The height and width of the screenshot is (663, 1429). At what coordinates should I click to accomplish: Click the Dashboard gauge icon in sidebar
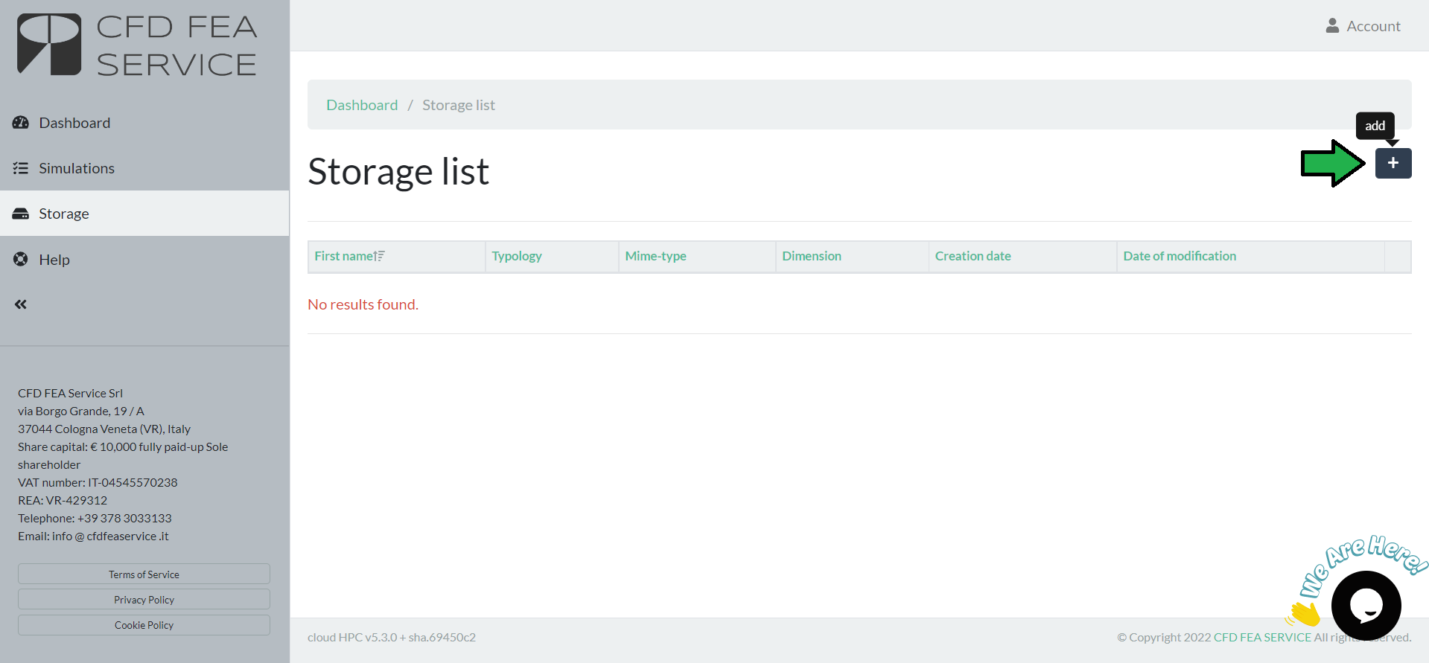tap(21, 123)
